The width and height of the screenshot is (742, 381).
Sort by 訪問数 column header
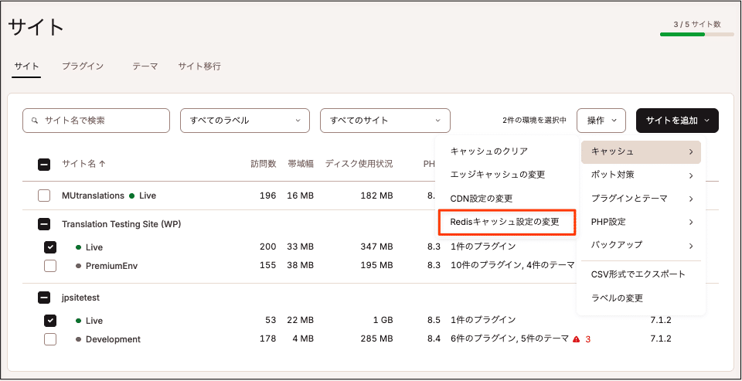pos(263,165)
